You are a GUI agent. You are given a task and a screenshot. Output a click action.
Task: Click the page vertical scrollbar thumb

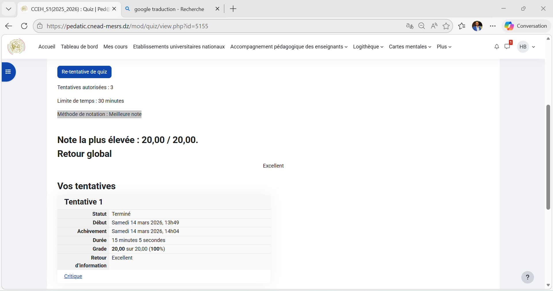click(x=548, y=157)
